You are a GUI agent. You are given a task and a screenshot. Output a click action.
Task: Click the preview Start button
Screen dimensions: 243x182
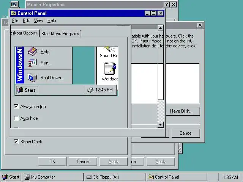point(27,90)
